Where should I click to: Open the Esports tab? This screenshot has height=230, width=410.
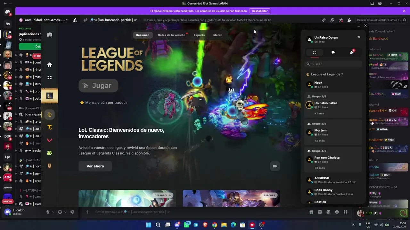[199, 35]
